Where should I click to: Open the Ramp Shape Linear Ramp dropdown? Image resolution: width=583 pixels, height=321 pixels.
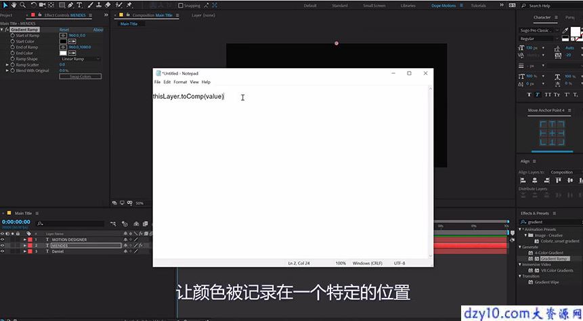(80, 59)
